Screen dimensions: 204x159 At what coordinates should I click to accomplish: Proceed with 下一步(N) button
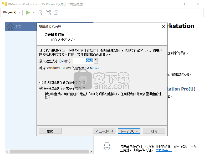click(129, 131)
